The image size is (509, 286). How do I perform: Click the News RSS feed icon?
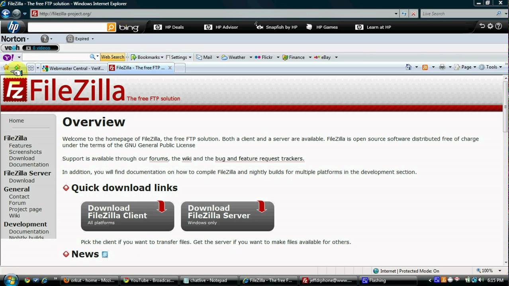tap(105, 255)
